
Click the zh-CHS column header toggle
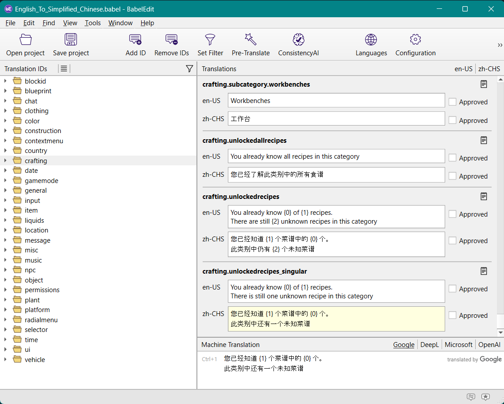pos(489,69)
